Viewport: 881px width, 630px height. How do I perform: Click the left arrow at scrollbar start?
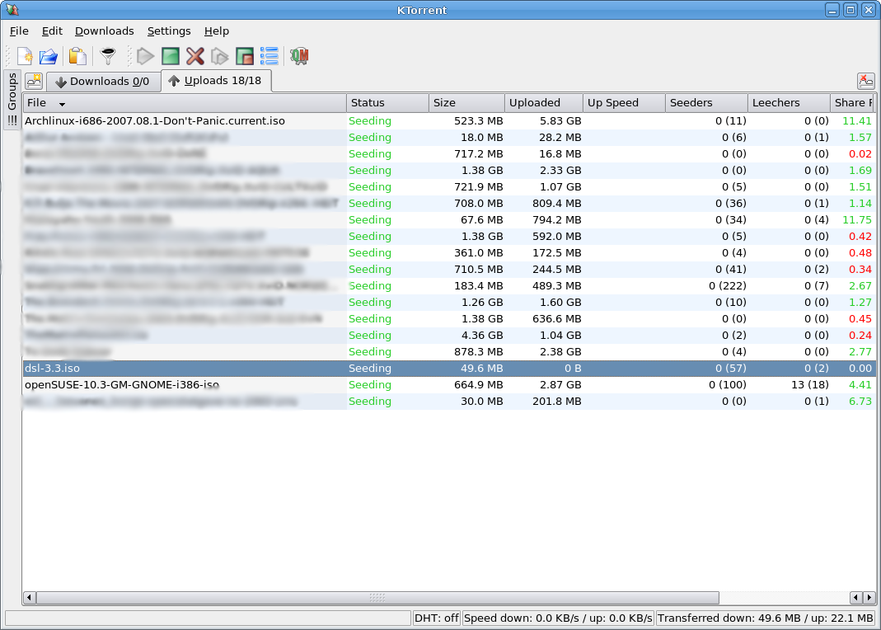click(x=29, y=597)
